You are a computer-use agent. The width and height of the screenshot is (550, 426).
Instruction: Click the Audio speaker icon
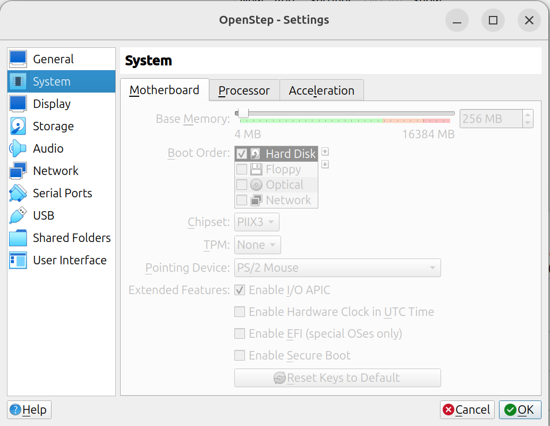(18, 148)
